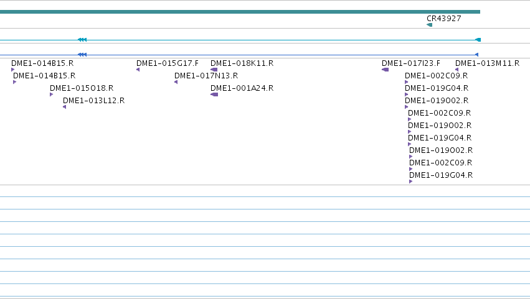Screen dimensions: 530x299
Task: Click the purple arrow under DME1-013M11.R
Action: (457, 70)
